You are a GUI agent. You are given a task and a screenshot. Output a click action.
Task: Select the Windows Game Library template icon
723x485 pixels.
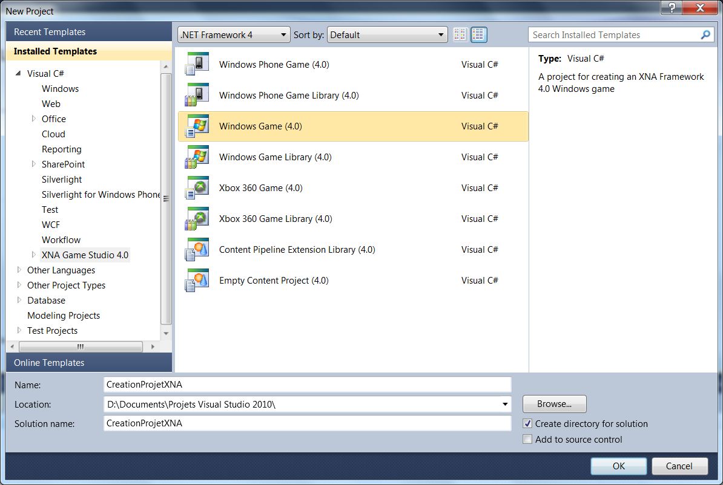pyautogui.click(x=197, y=157)
